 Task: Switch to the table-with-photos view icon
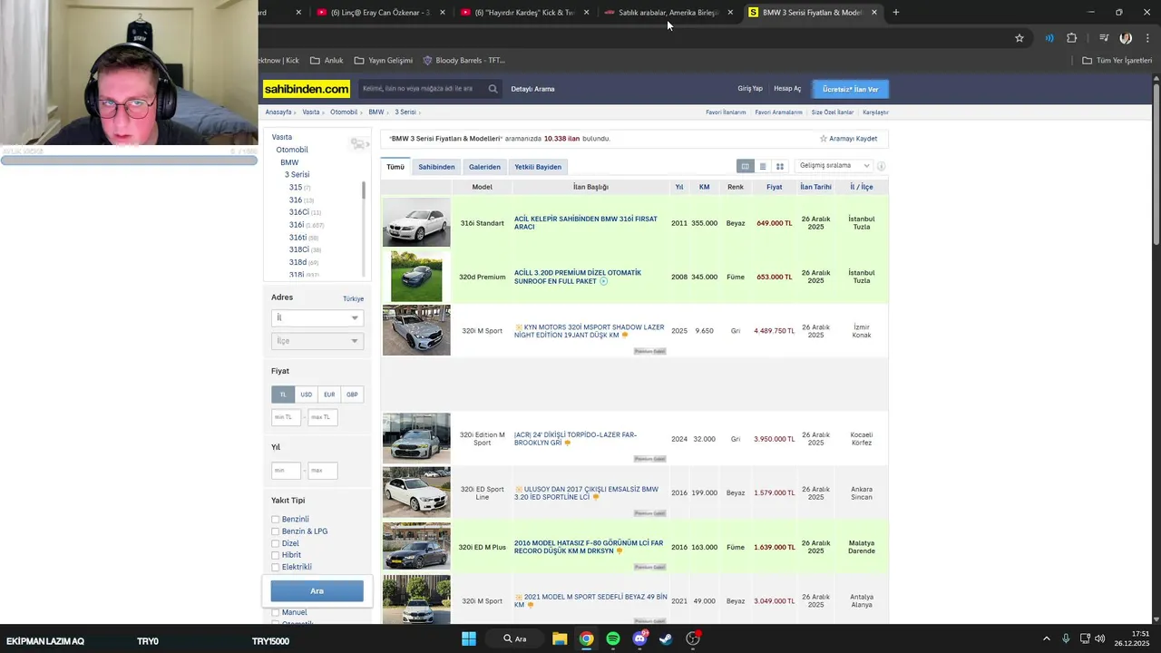(746, 166)
